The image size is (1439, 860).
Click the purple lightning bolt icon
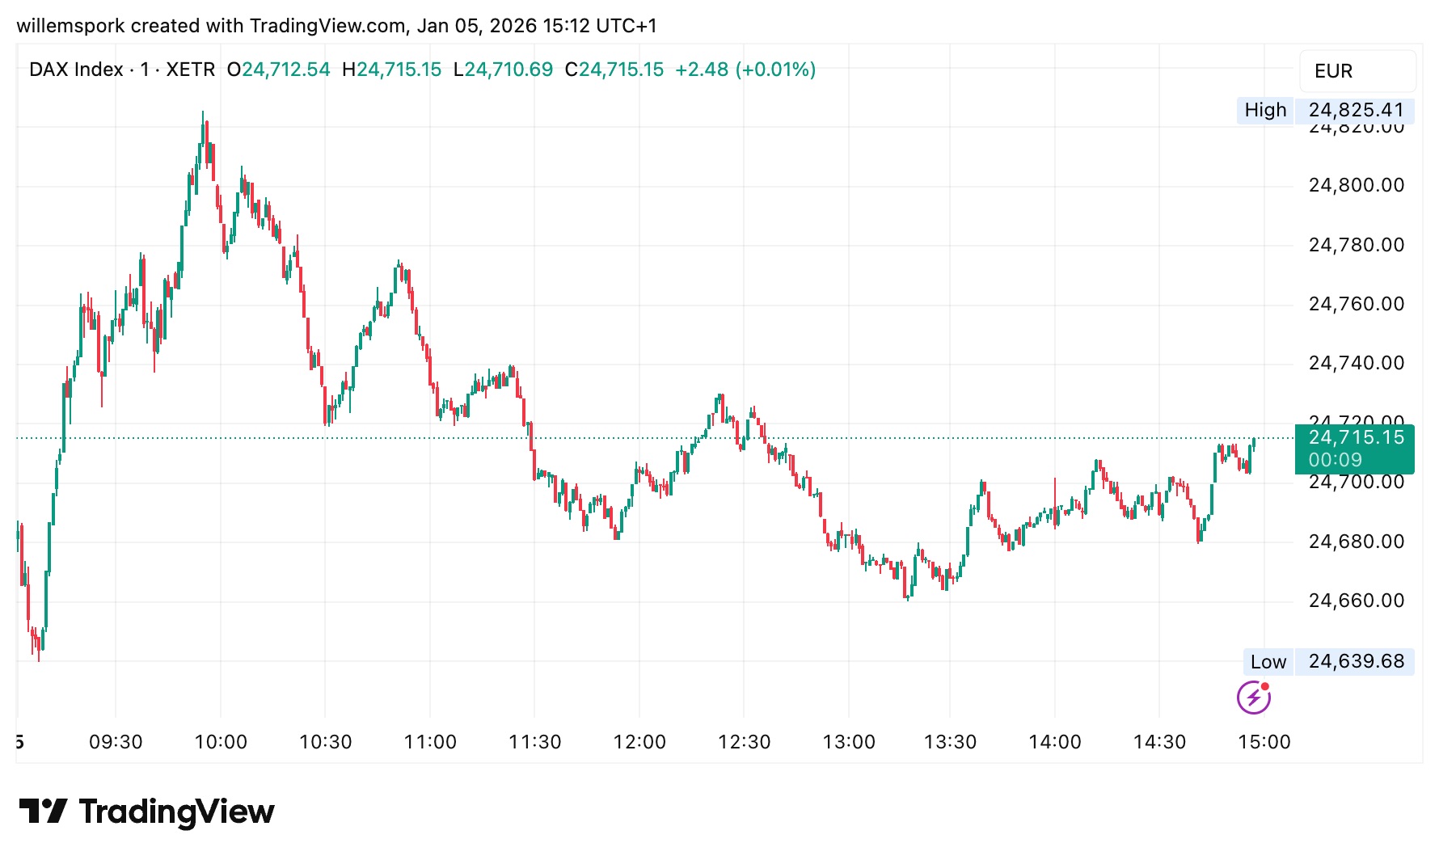point(1253,697)
